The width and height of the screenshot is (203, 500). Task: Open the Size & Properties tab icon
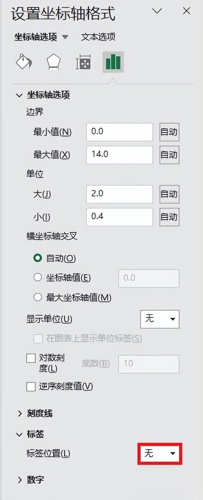click(x=83, y=62)
